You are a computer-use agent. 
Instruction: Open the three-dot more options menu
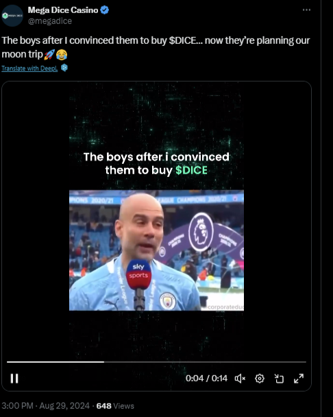(306, 10)
